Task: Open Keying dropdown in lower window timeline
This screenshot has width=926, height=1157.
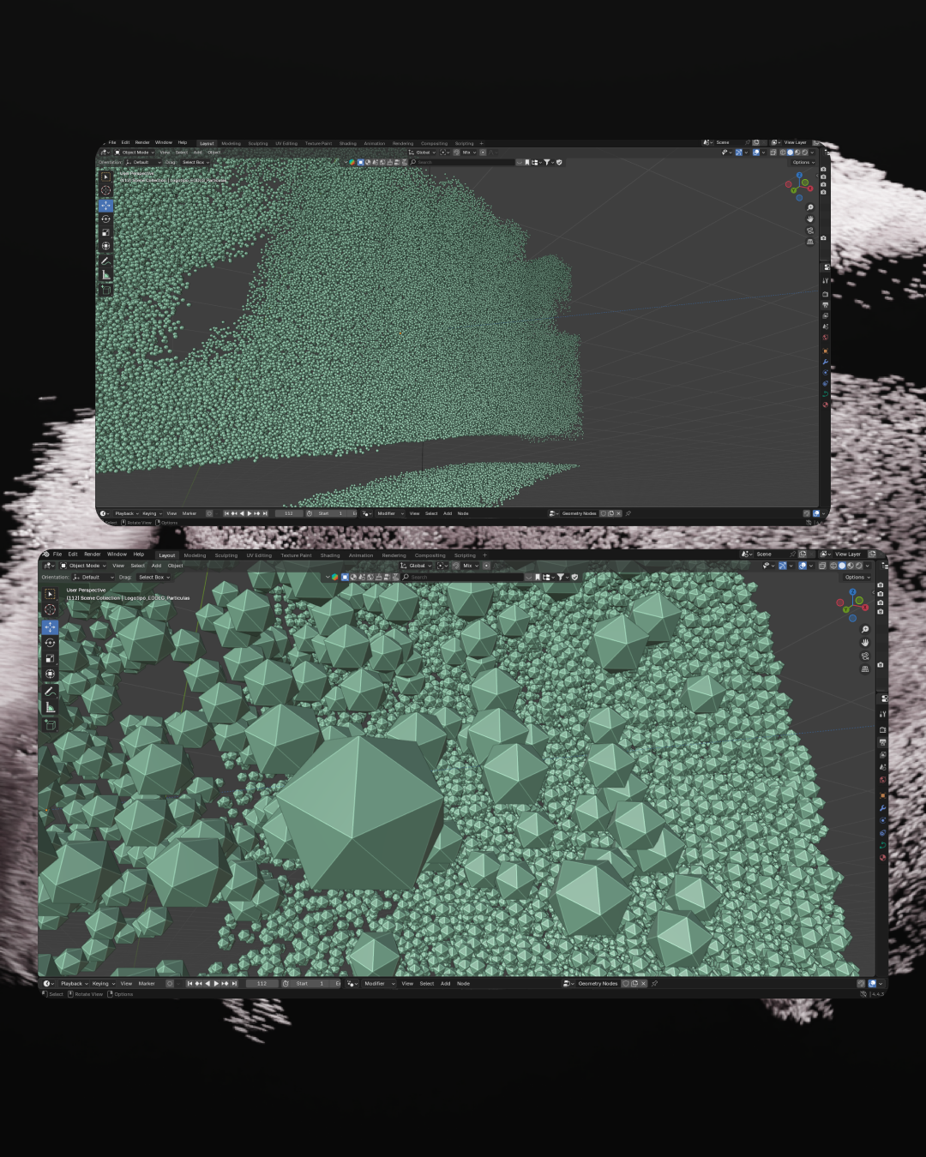Action: click(103, 983)
